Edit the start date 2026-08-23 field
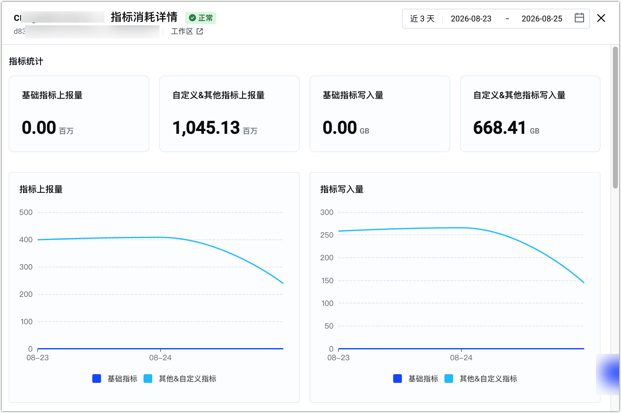The image size is (621, 413). pos(471,19)
